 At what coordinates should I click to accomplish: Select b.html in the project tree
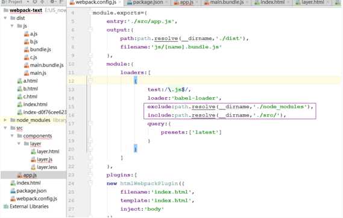pyautogui.click(x=31, y=89)
